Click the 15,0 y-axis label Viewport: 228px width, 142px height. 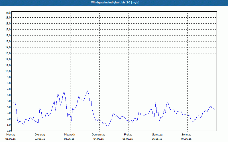pyautogui.click(x=8, y=41)
